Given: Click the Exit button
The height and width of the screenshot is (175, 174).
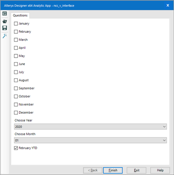Looking at the screenshot, I should 136,170.
